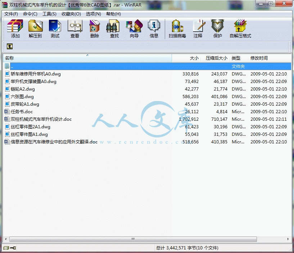Viewport: 294px width, 253px height.
Task: Click the 删除 (Delete) toolbar icon
Action: click(95, 29)
